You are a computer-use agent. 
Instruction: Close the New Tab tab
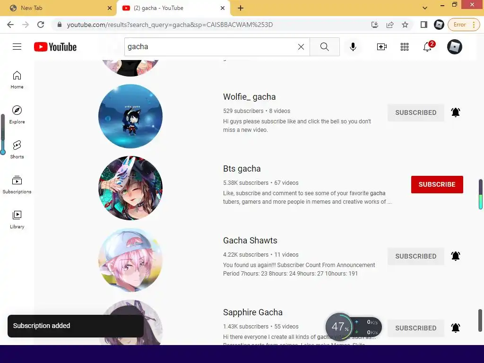110,8
